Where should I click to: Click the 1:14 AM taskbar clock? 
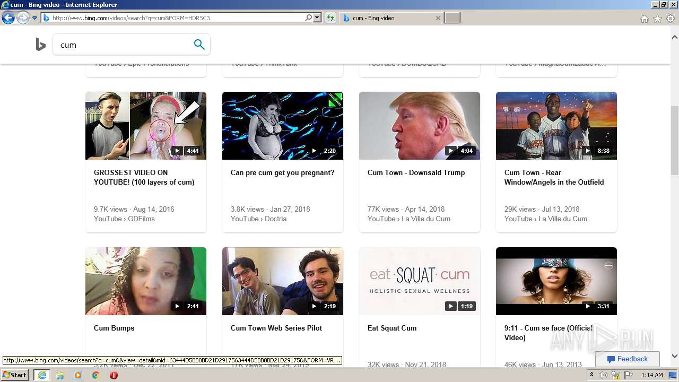tap(652, 375)
